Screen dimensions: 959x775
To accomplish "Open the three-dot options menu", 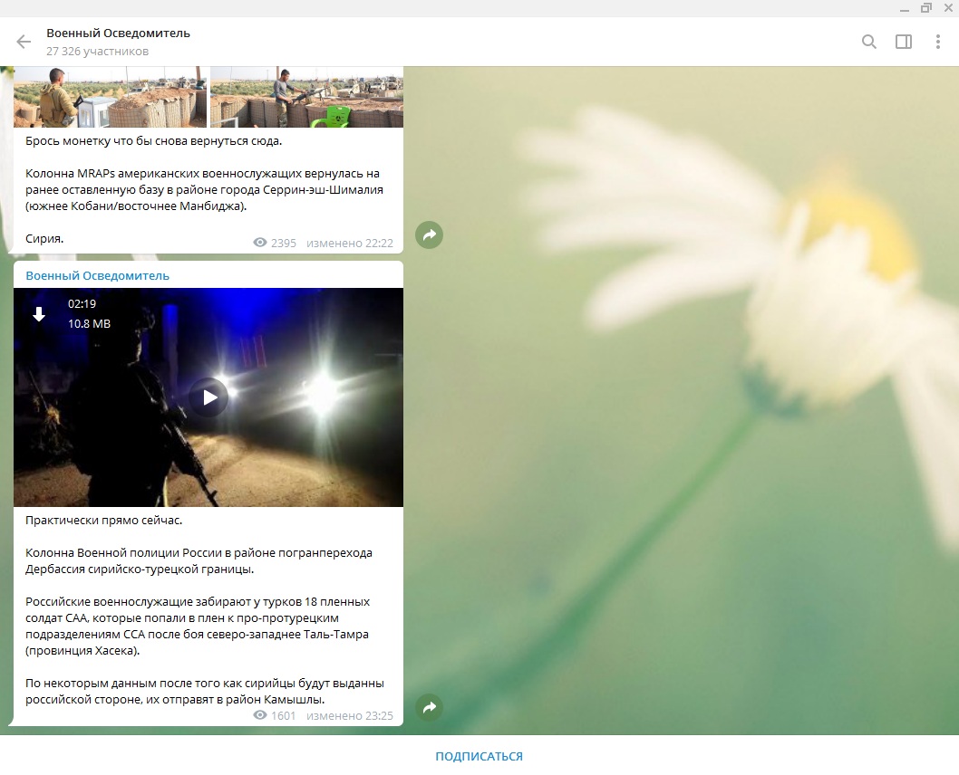I will coord(937,42).
